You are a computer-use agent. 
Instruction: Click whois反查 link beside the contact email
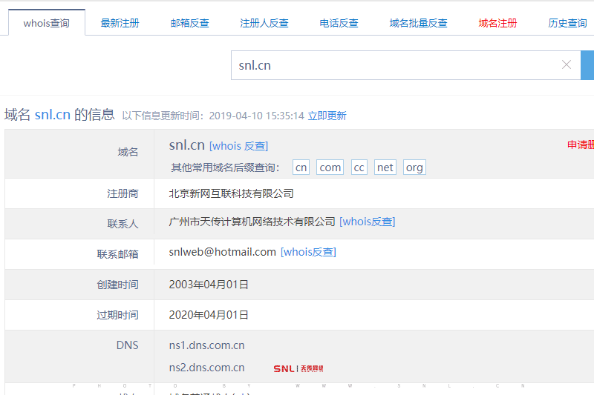coord(308,252)
